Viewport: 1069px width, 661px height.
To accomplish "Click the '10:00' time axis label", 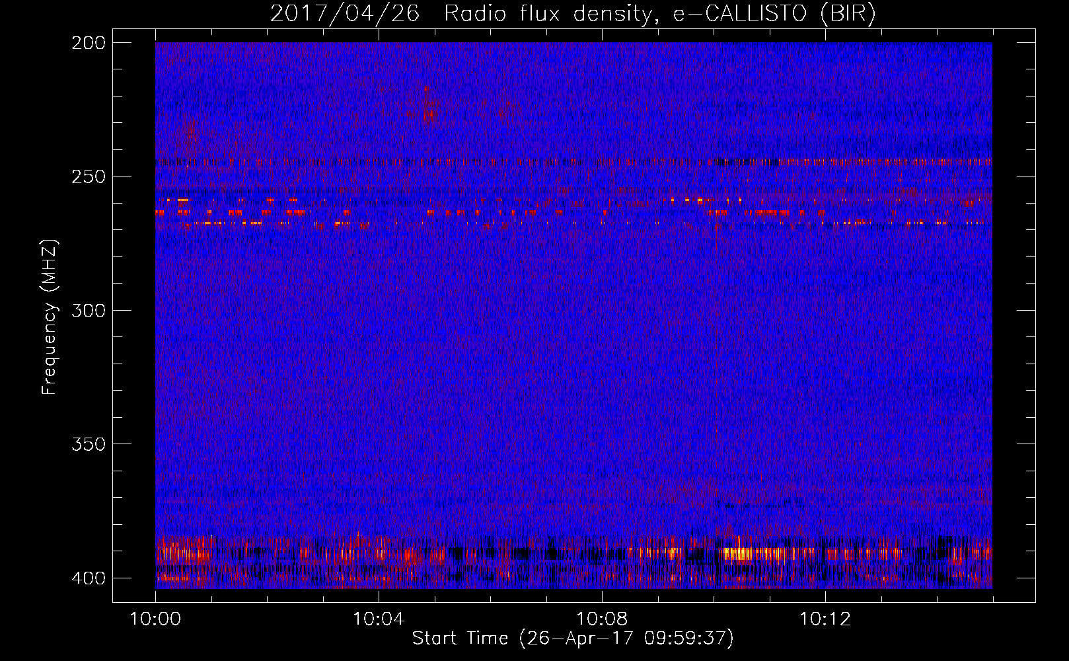I will 155,619.
